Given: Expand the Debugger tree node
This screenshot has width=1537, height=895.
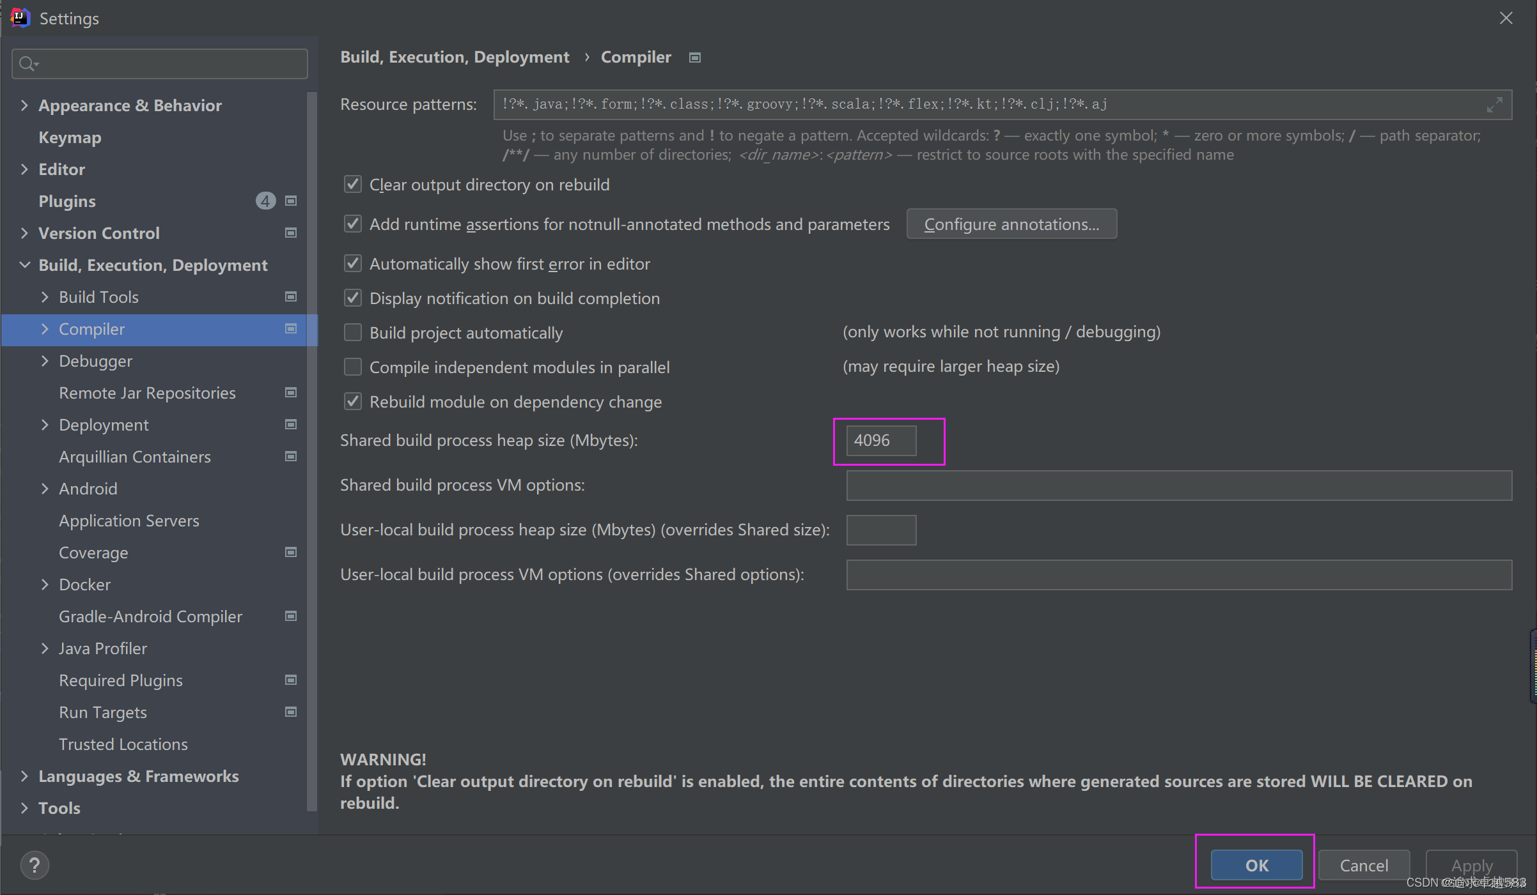Looking at the screenshot, I should click(45, 361).
